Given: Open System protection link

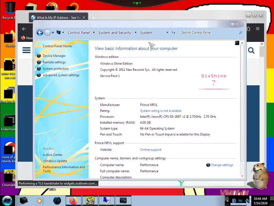Looking at the screenshot, I should pyautogui.click(x=56, y=69).
